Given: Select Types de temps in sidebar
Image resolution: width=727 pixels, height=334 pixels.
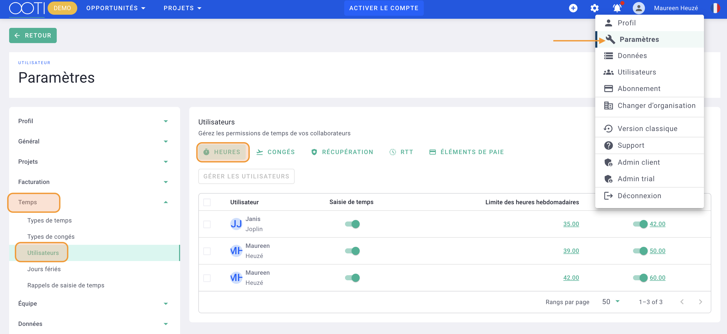Looking at the screenshot, I should [x=94, y=220].
